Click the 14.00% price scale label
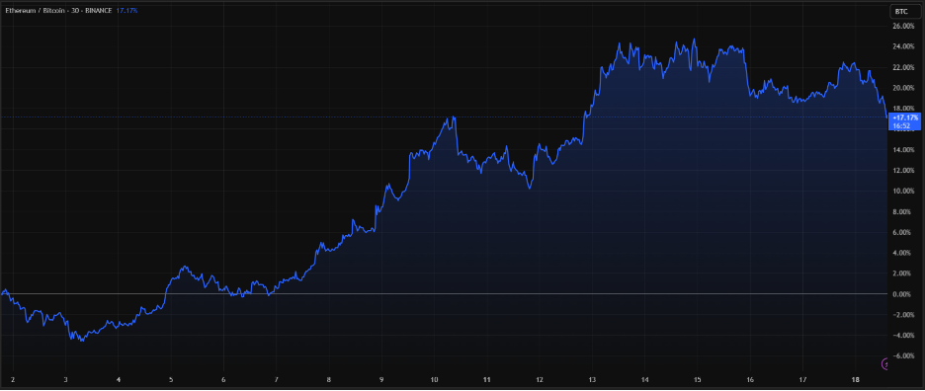This screenshot has height=391, width=925. pyautogui.click(x=904, y=150)
